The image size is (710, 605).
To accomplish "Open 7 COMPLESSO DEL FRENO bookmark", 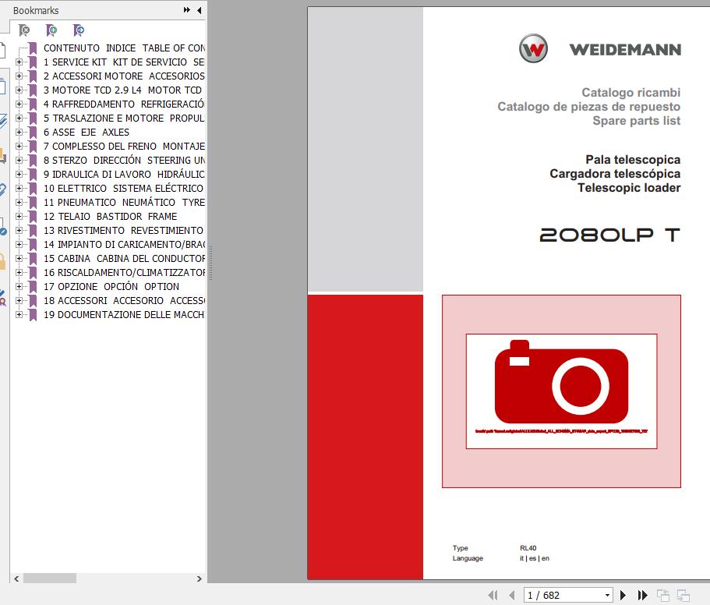I will (x=124, y=147).
